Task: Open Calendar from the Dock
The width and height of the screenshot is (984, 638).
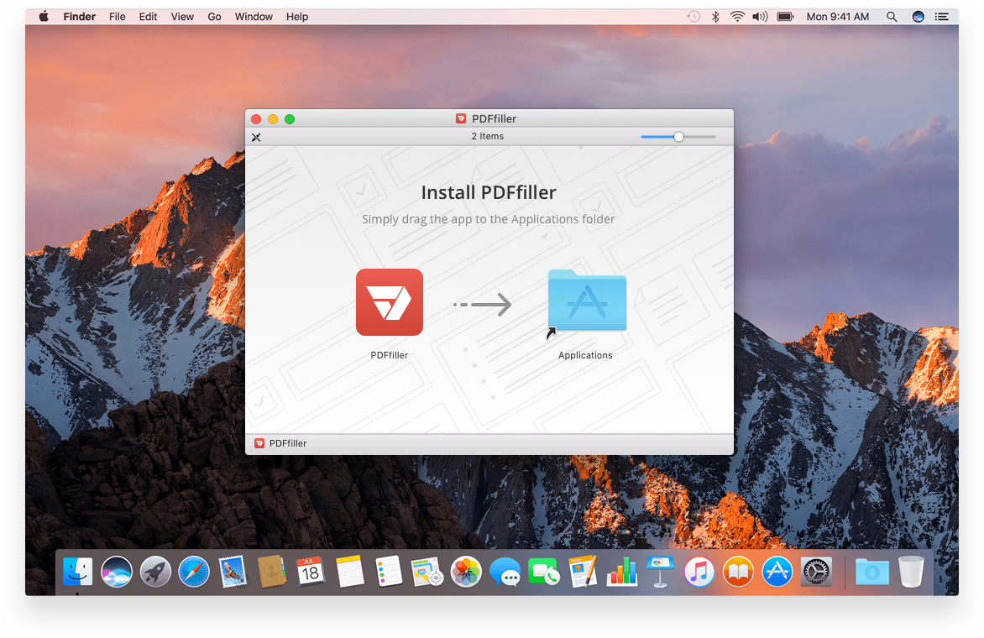Action: coord(311,572)
